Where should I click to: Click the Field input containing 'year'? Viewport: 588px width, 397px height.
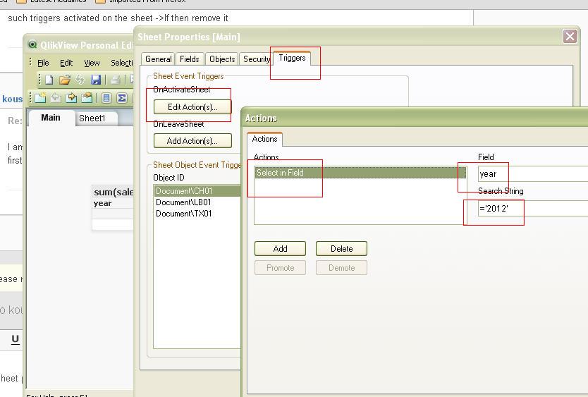pos(532,173)
